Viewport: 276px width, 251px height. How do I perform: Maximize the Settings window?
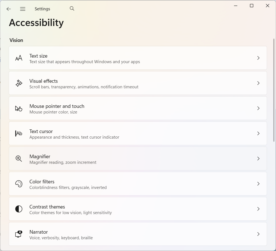252,6
